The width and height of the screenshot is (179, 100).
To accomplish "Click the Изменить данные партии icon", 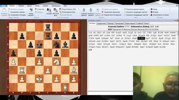I will click(x=125, y=9).
